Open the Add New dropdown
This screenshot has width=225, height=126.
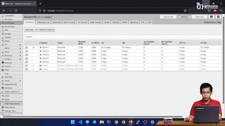[31, 30]
